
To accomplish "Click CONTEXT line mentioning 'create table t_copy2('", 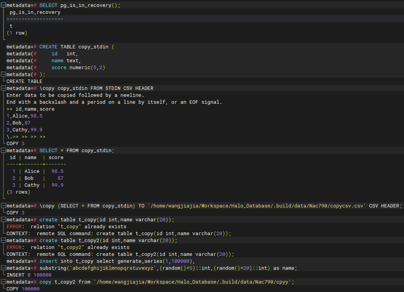I will pos(120,254).
